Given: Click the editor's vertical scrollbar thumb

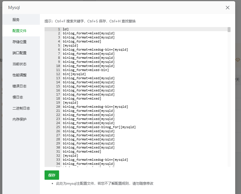Looking at the screenshot, I should click(229, 29).
